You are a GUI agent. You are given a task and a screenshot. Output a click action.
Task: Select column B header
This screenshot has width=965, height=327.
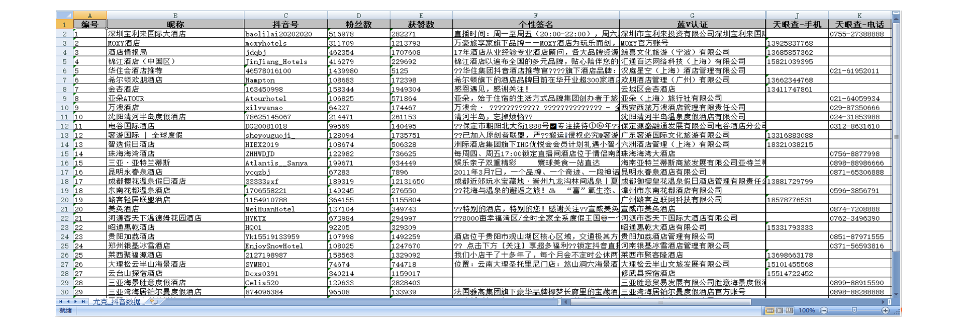tap(175, 15)
